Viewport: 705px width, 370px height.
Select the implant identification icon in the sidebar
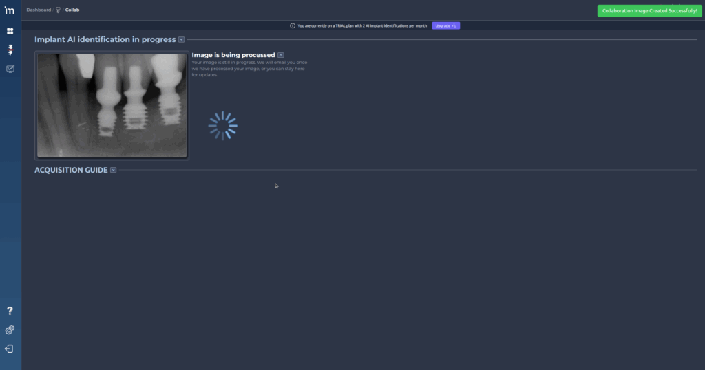(10, 50)
